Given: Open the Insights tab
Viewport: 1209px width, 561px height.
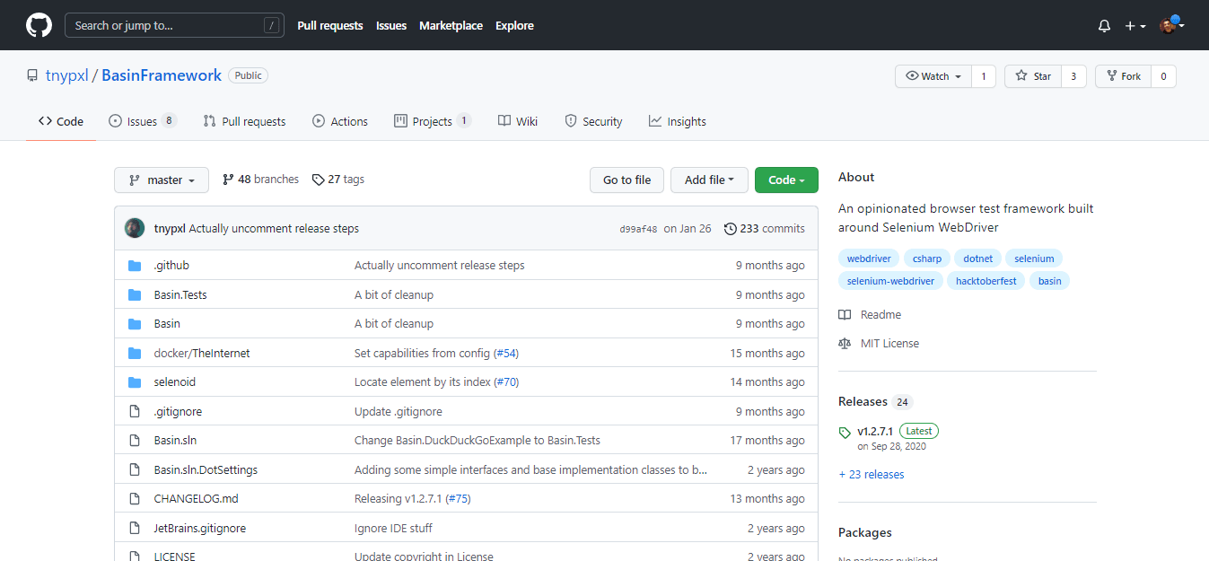Looking at the screenshot, I should click(678, 121).
